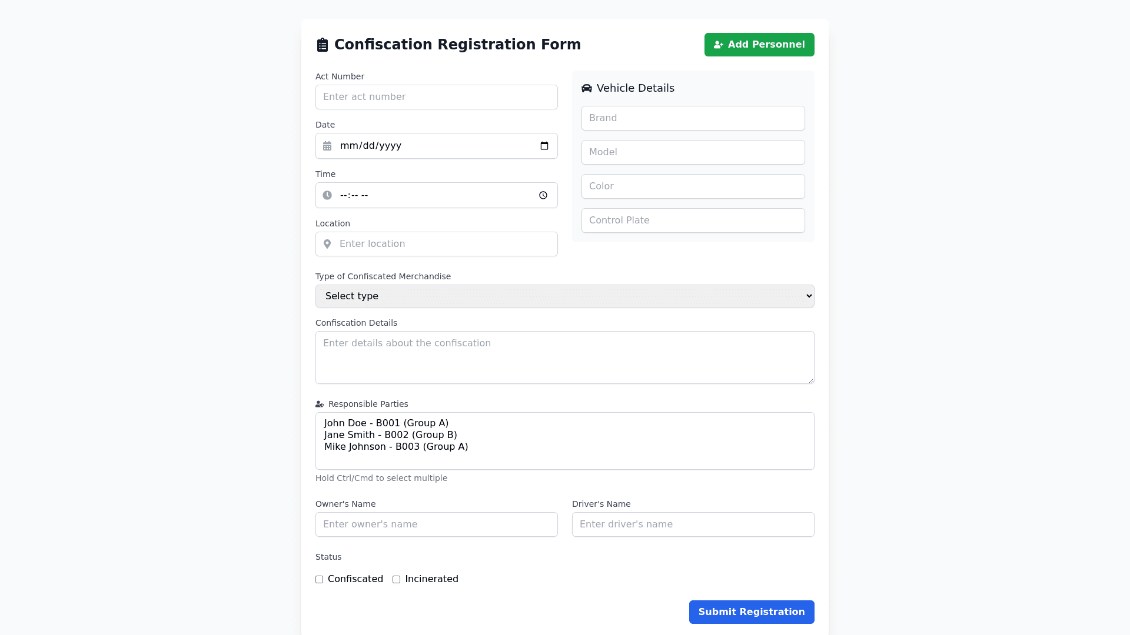Click the map pin icon in Location
The height and width of the screenshot is (635, 1130).
tap(327, 244)
